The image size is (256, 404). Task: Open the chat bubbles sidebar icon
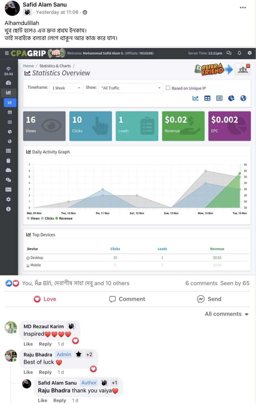tap(8, 180)
